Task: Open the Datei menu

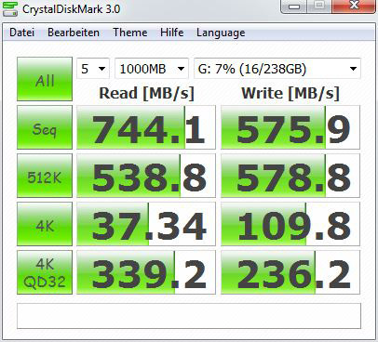Action: 21,33
